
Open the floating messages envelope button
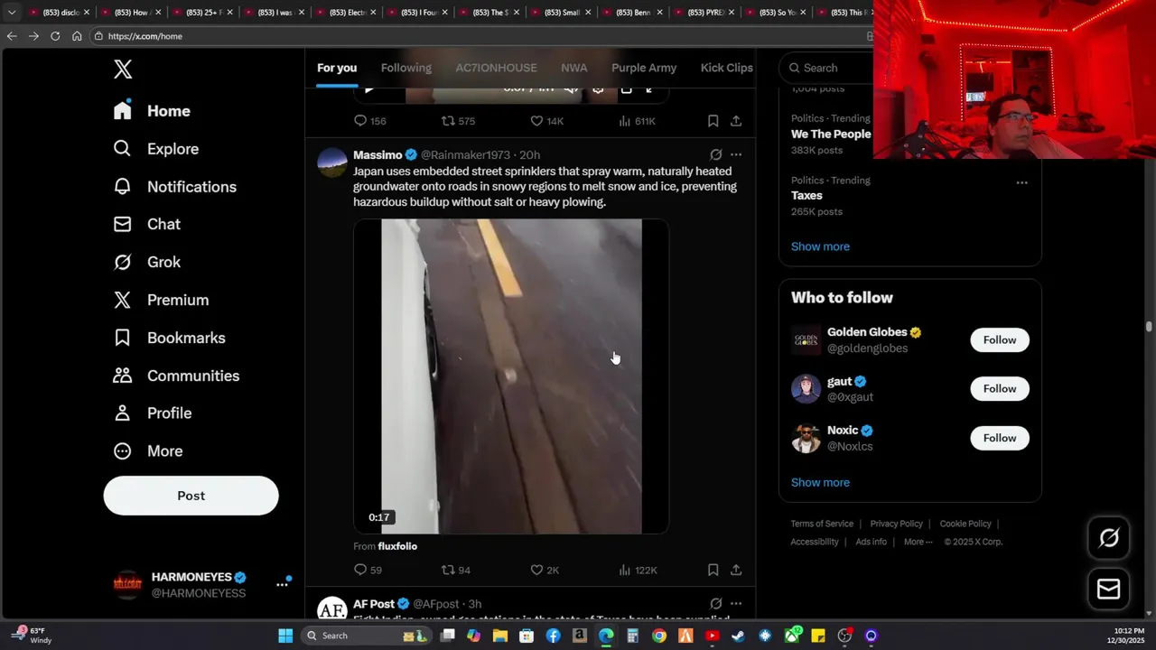(1109, 590)
